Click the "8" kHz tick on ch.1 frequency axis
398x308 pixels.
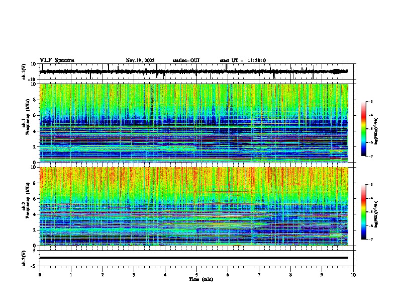pyautogui.click(x=35, y=100)
